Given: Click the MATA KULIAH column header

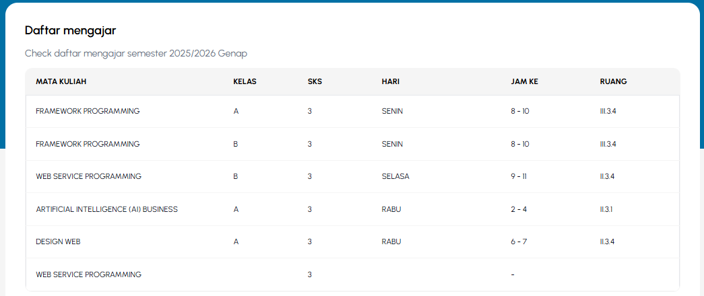Looking at the screenshot, I should (61, 81).
